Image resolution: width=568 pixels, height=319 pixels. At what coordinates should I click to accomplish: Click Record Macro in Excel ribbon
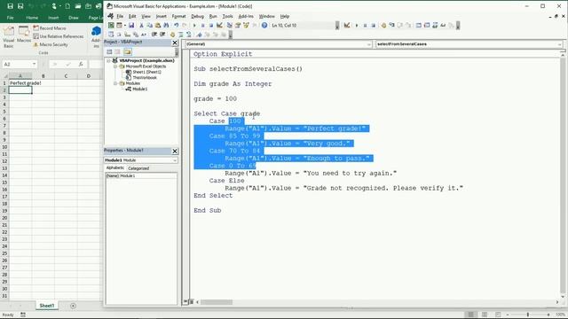(50, 27)
